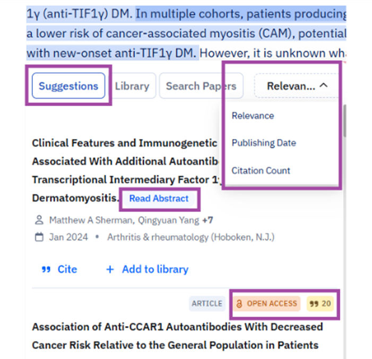The width and height of the screenshot is (372, 359).
Task: Click the person icon before Matthew A Sherman
Action: [39, 220]
